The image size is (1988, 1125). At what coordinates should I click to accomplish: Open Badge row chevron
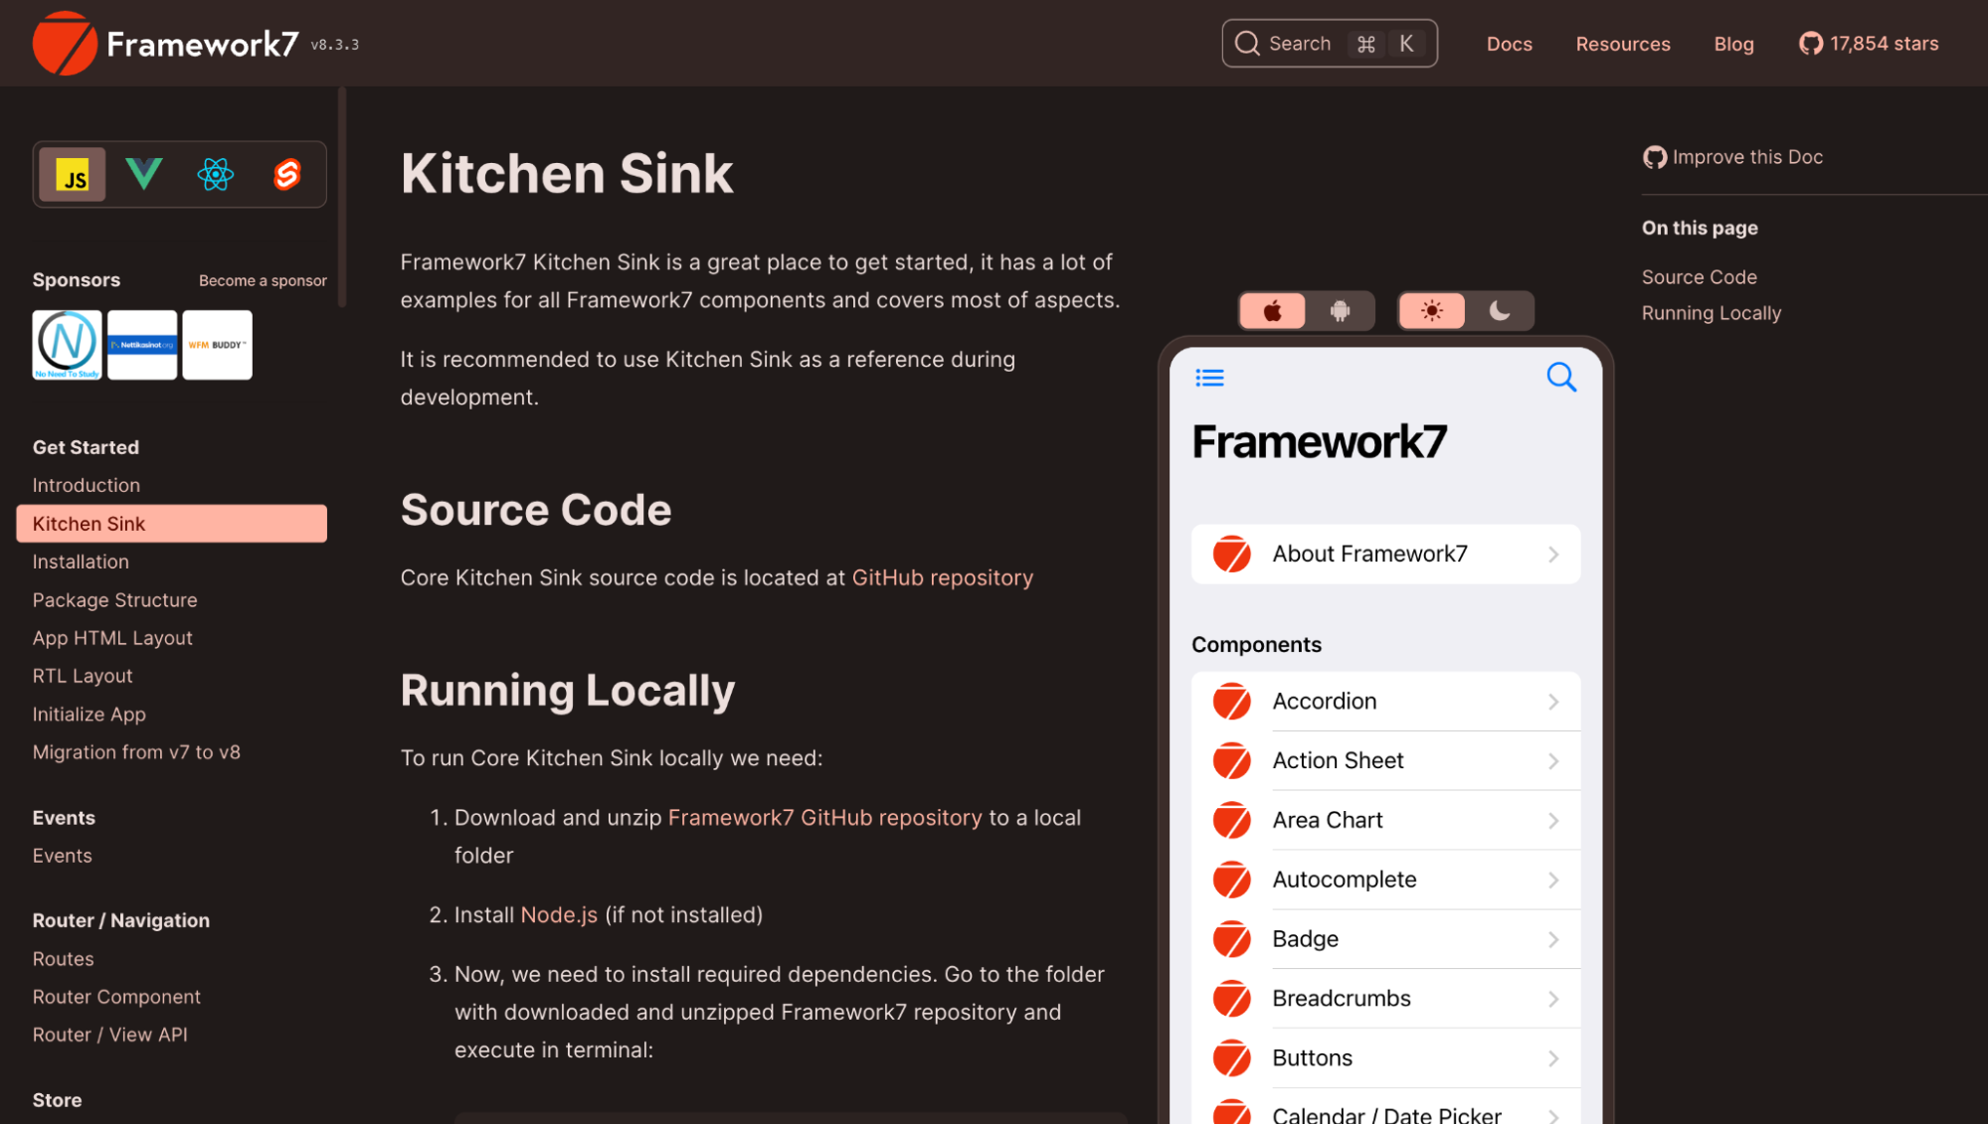pos(1553,940)
